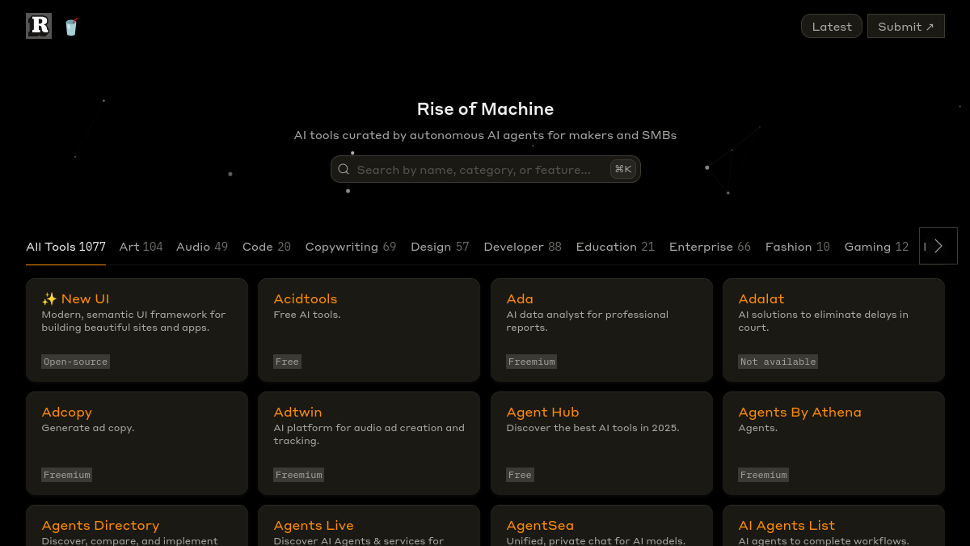The height and width of the screenshot is (546, 970).
Task: Click the Free tag on Acidtools
Action: (287, 362)
